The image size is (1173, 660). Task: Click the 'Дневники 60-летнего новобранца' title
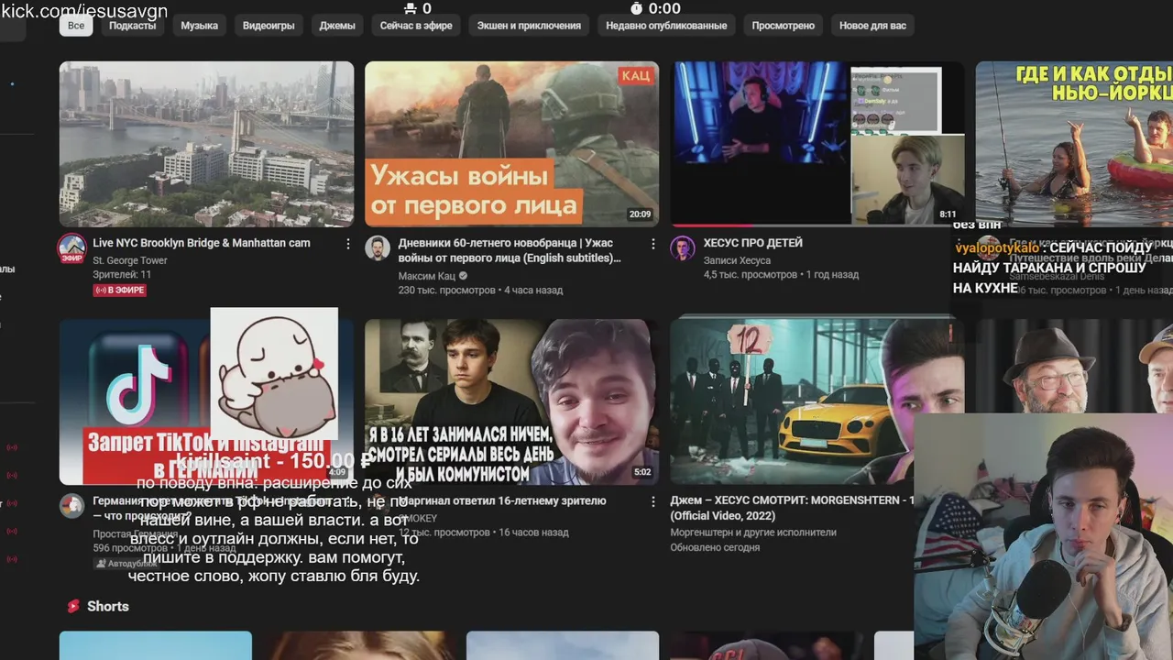510,250
